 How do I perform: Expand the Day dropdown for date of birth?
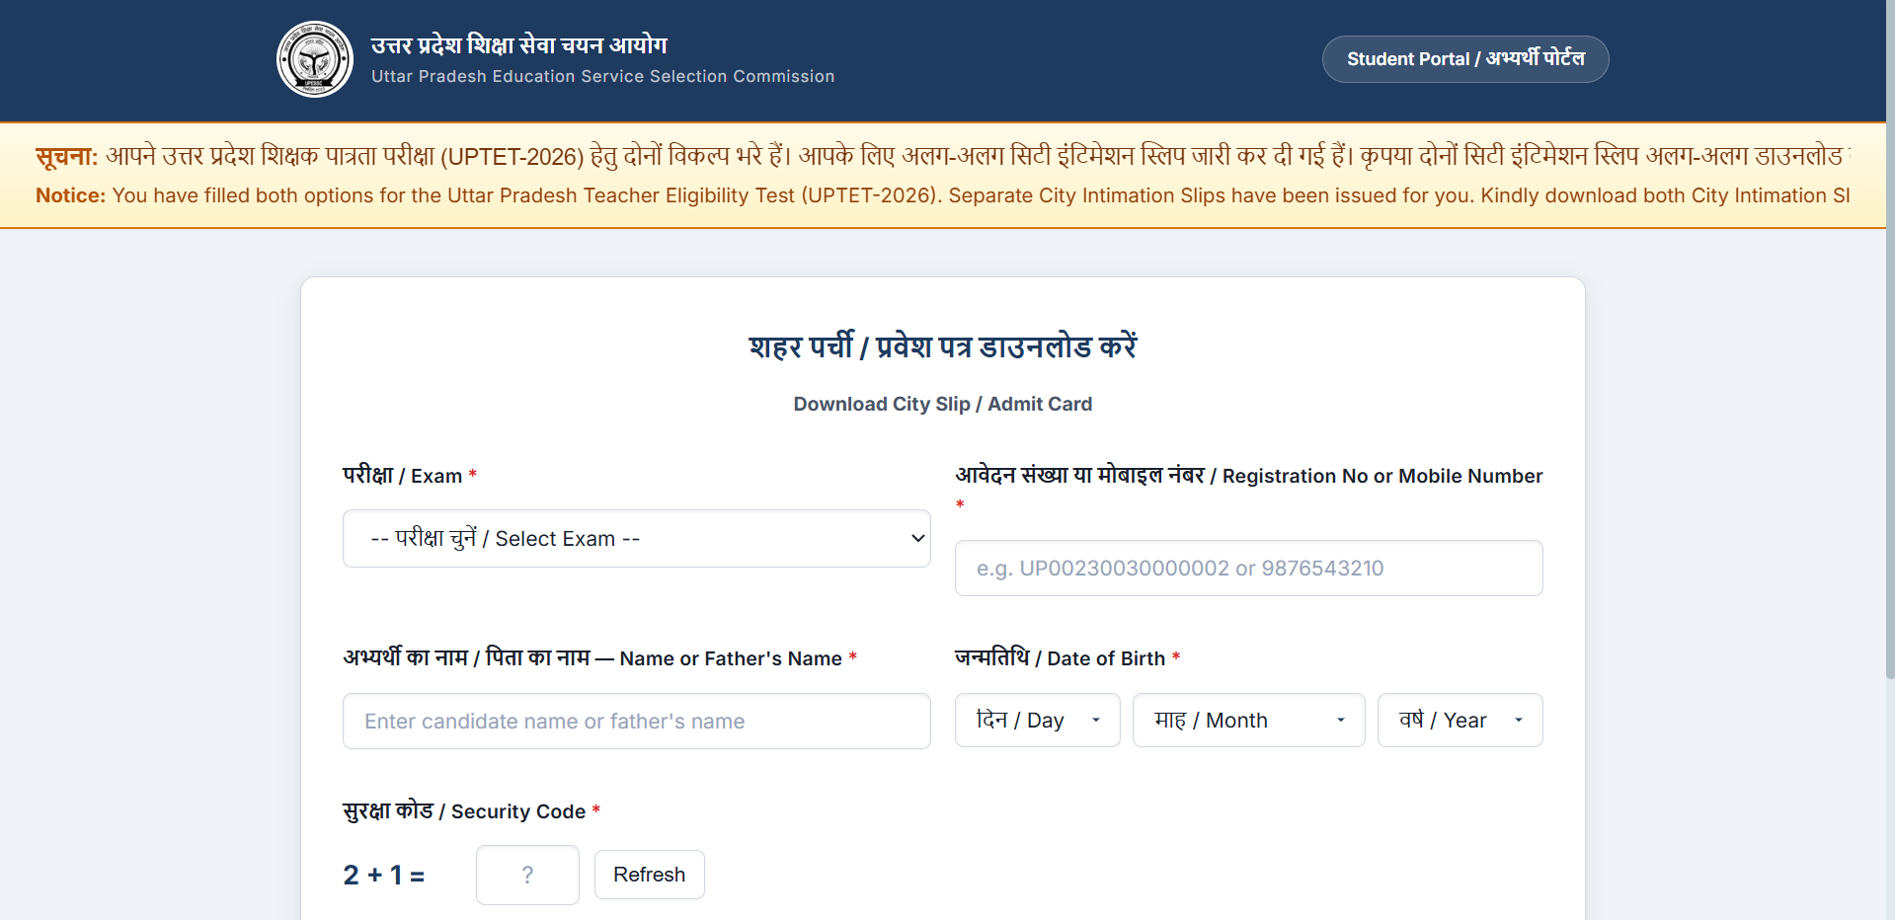point(1037,721)
